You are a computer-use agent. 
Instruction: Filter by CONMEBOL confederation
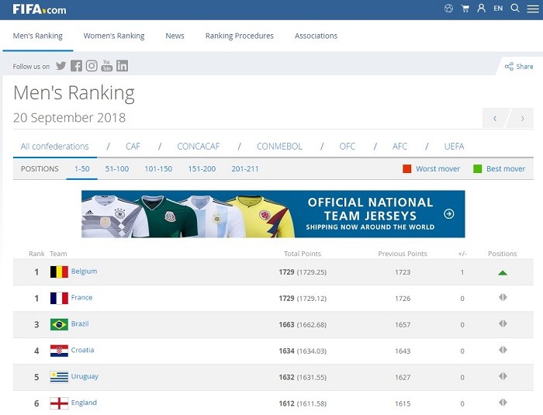[x=279, y=147]
